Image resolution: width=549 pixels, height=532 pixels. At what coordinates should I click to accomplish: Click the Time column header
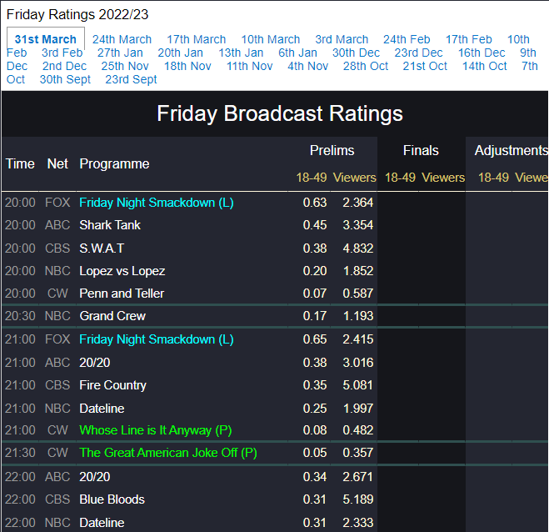click(x=20, y=163)
